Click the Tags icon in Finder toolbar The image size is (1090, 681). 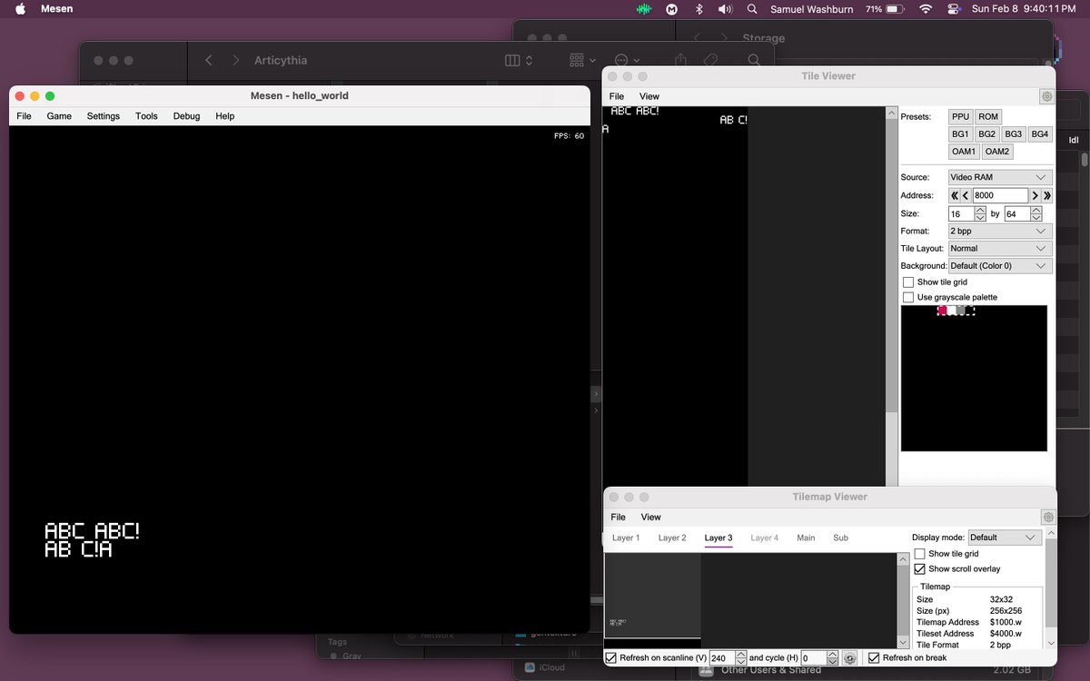coord(710,60)
